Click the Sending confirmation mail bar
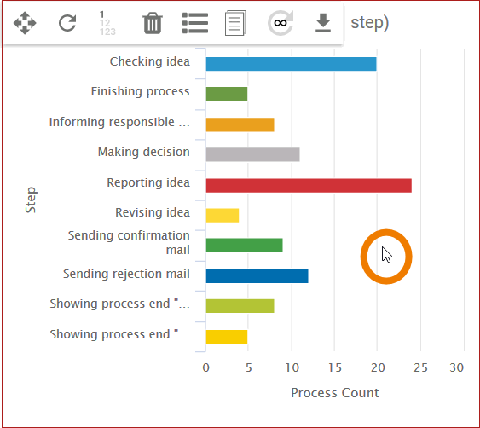 click(x=245, y=246)
